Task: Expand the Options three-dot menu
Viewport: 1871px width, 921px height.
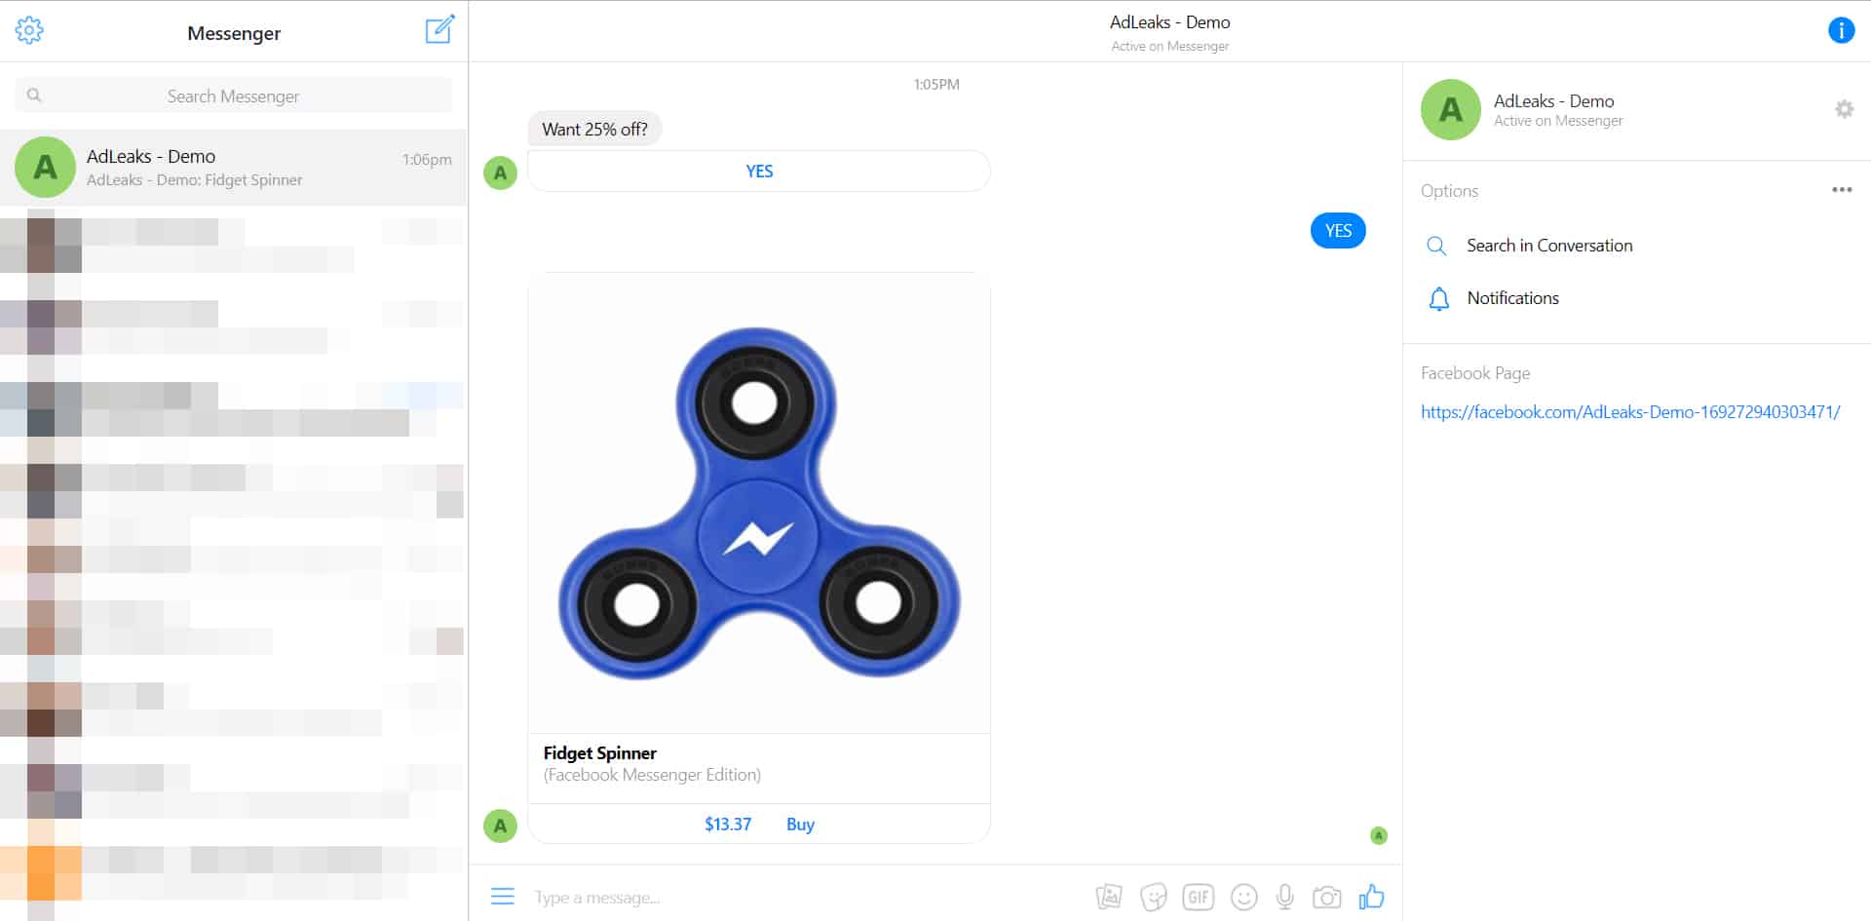Action: tap(1841, 190)
